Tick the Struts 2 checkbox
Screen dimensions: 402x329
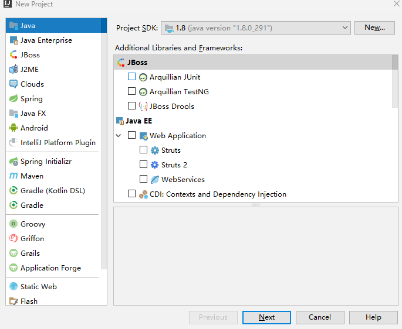143,164
